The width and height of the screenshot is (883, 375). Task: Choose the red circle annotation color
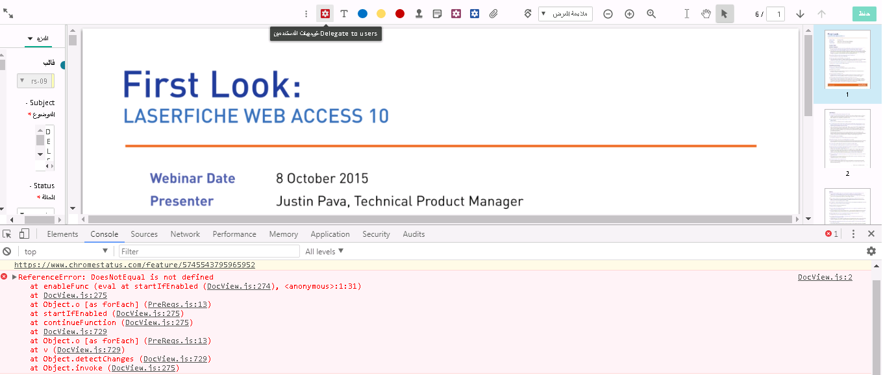click(400, 14)
